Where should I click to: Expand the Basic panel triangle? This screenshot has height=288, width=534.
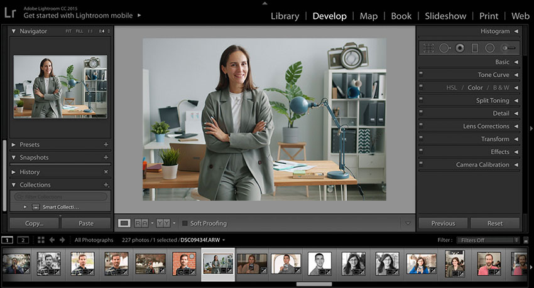click(516, 62)
